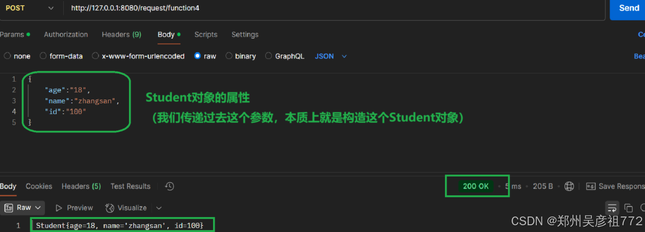
Task: Select the binary body type
Action: 241,56
